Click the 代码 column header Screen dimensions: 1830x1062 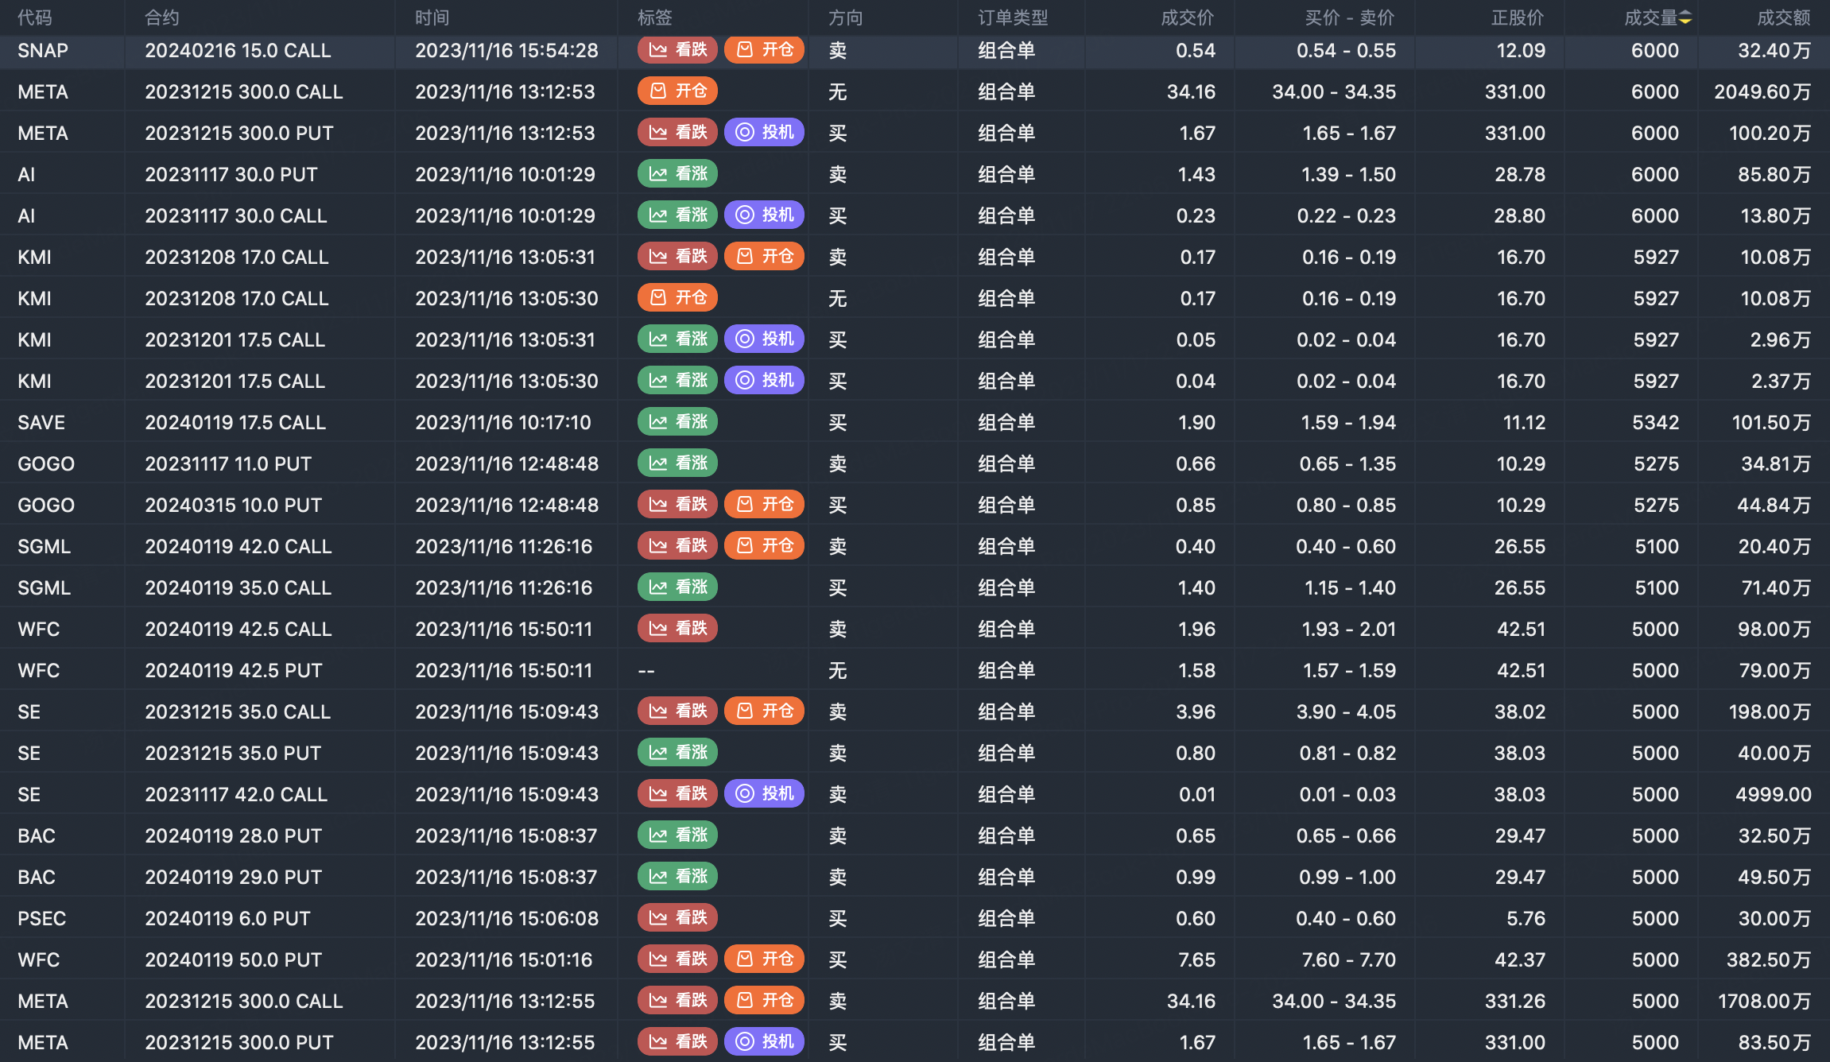pyautogui.click(x=35, y=17)
